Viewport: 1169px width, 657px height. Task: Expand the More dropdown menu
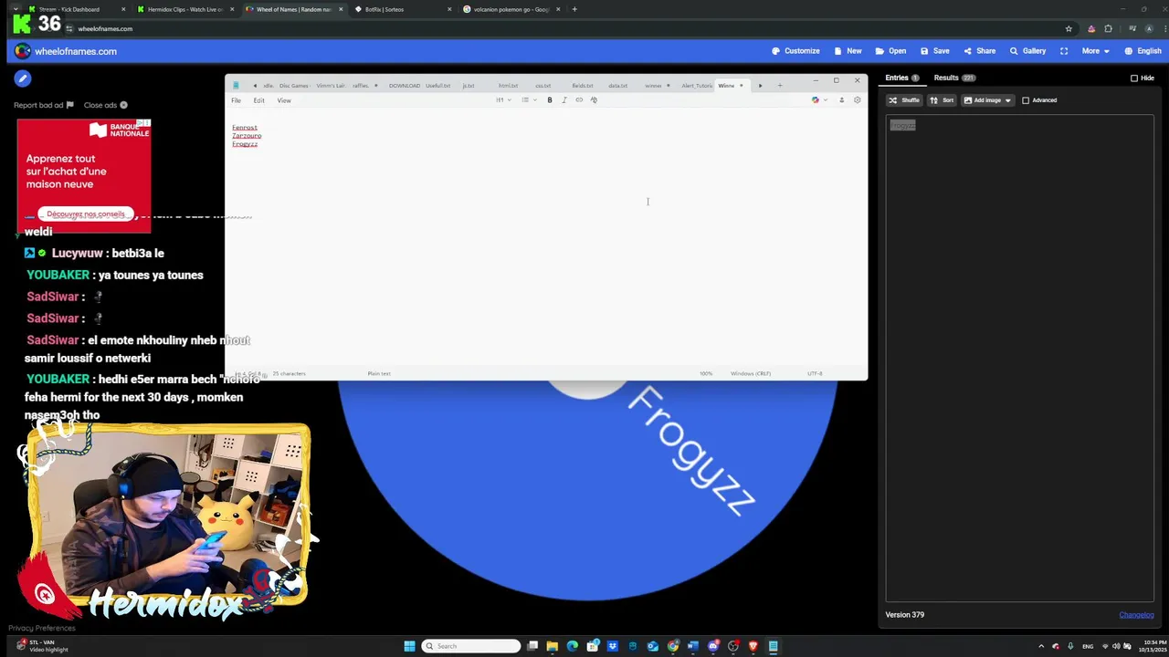(x=1095, y=51)
